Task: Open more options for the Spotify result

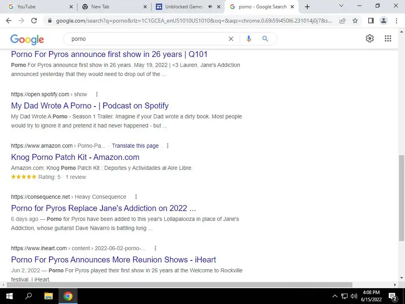Action: 97,94
